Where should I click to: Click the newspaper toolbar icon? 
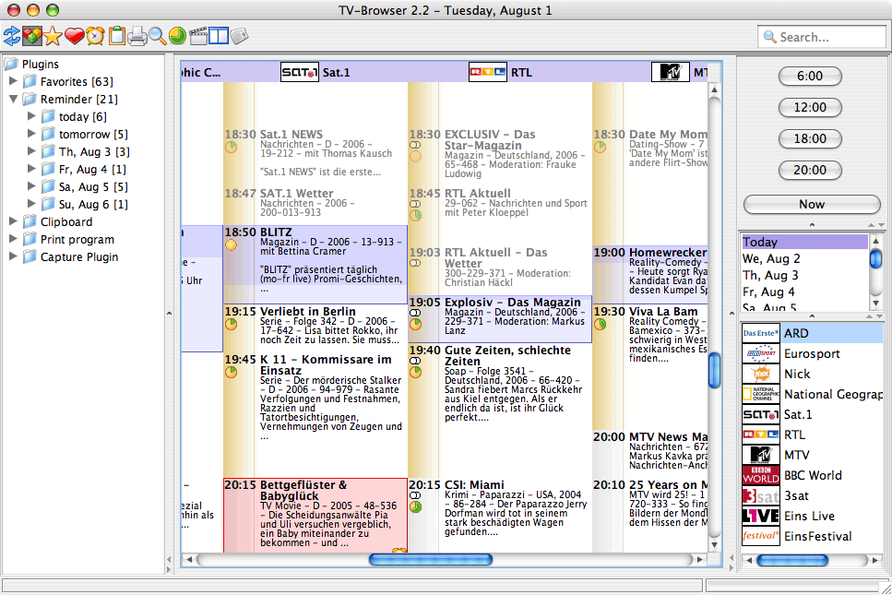(x=240, y=36)
